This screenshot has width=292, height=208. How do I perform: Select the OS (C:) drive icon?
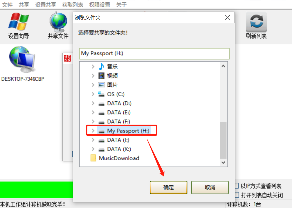101,94
